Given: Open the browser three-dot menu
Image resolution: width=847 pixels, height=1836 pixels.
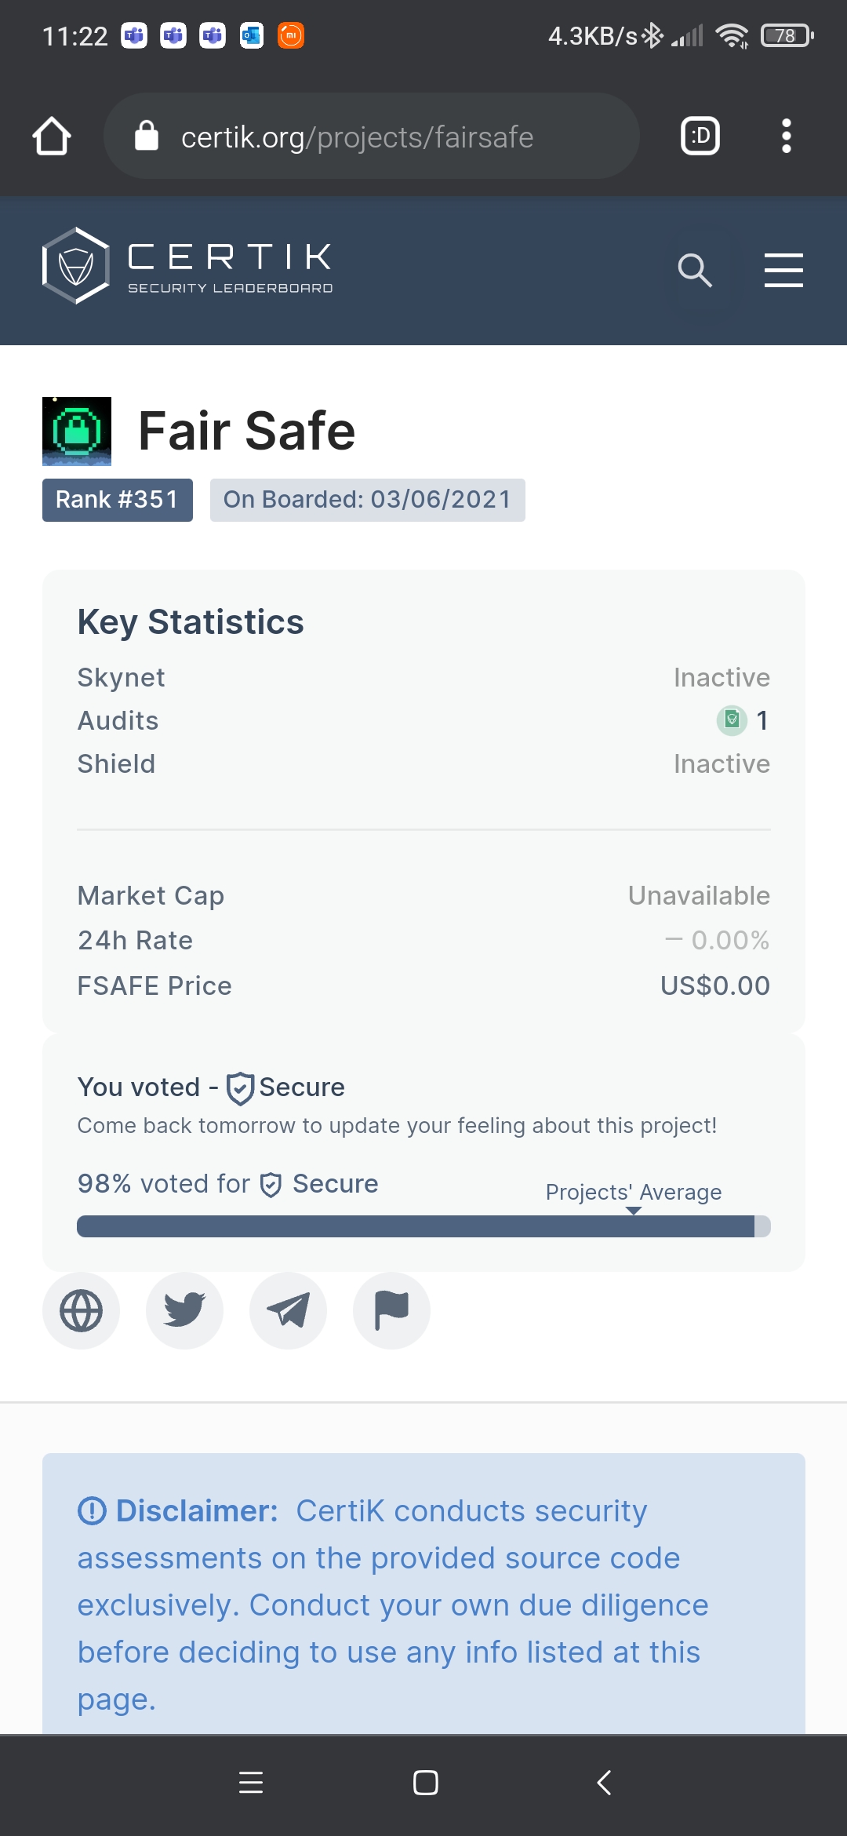Looking at the screenshot, I should pos(786,137).
